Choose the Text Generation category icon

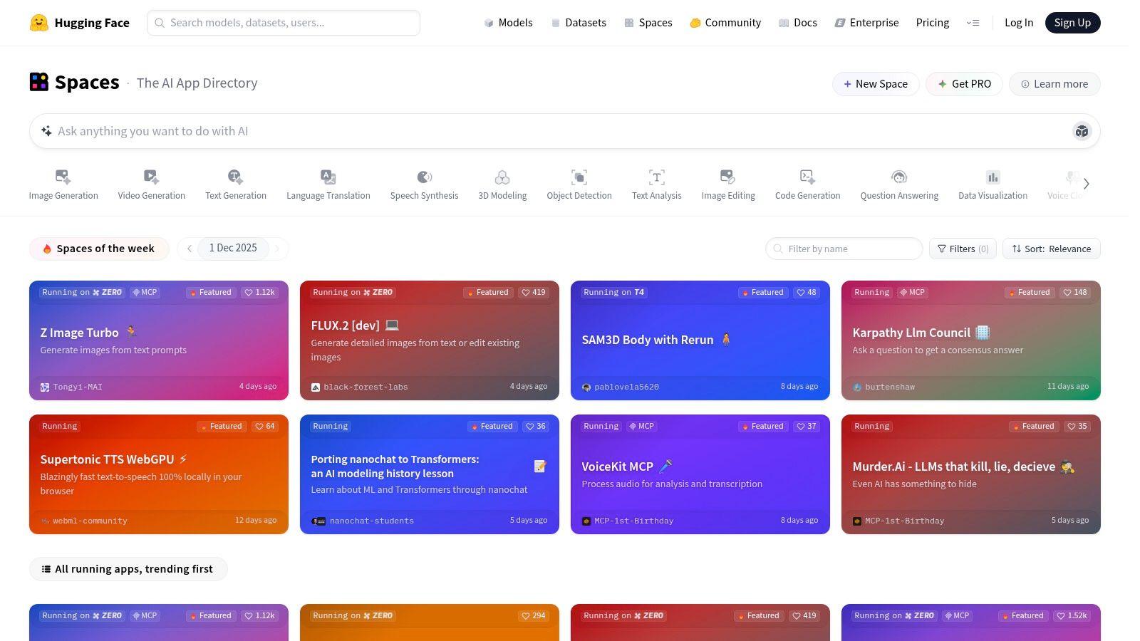(x=235, y=177)
